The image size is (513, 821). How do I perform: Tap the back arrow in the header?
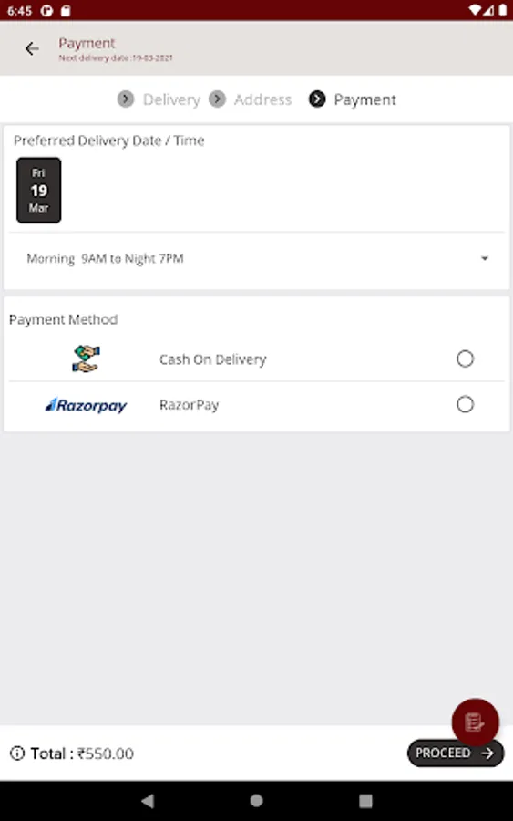pyautogui.click(x=32, y=48)
